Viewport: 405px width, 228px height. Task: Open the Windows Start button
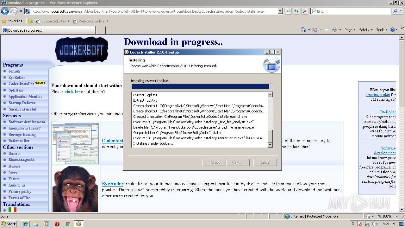[9, 224]
